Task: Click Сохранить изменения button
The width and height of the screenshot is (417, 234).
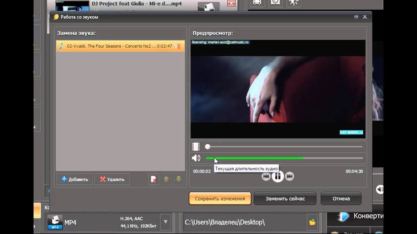Action: 220,199
